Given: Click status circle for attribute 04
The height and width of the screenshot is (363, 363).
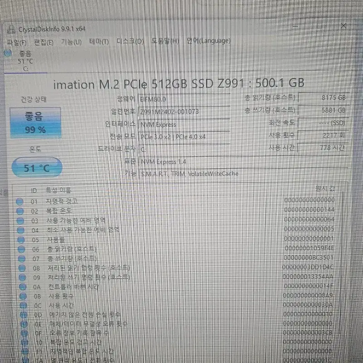Looking at the screenshot, I should (x=21, y=231).
